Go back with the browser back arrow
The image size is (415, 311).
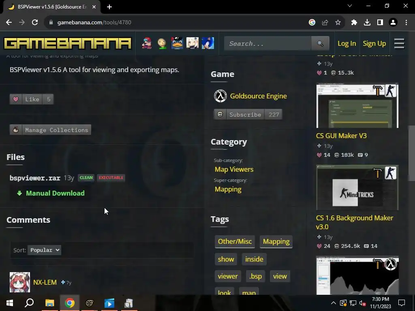click(x=9, y=23)
